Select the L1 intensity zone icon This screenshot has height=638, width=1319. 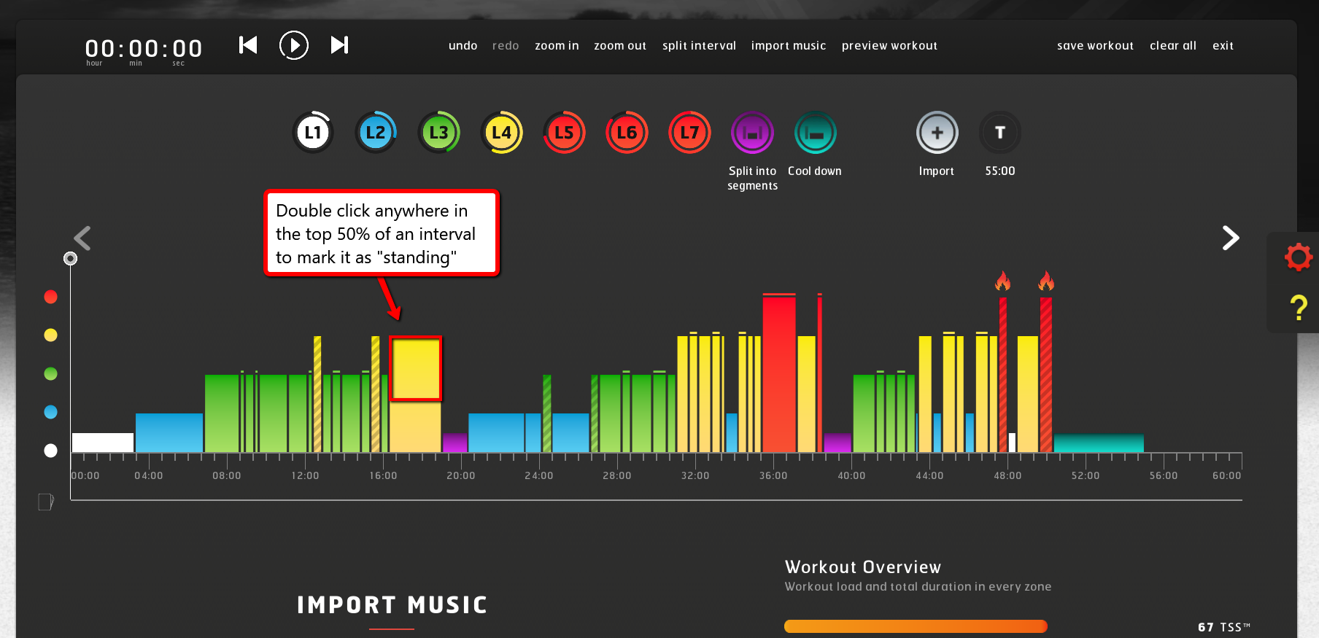pos(313,133)
